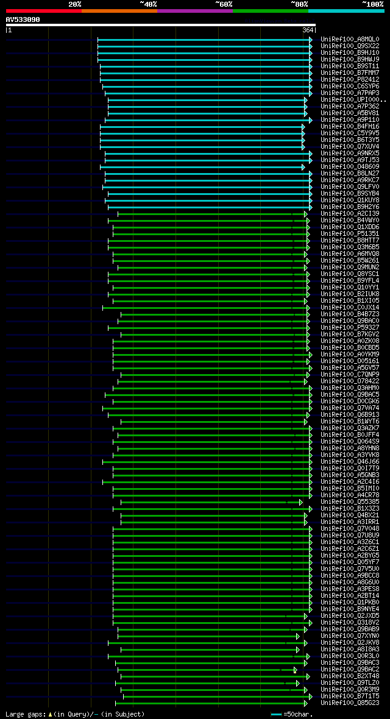Select the UniRef100_B5W261 label
The image size is (390, 719).
[350, 260]
